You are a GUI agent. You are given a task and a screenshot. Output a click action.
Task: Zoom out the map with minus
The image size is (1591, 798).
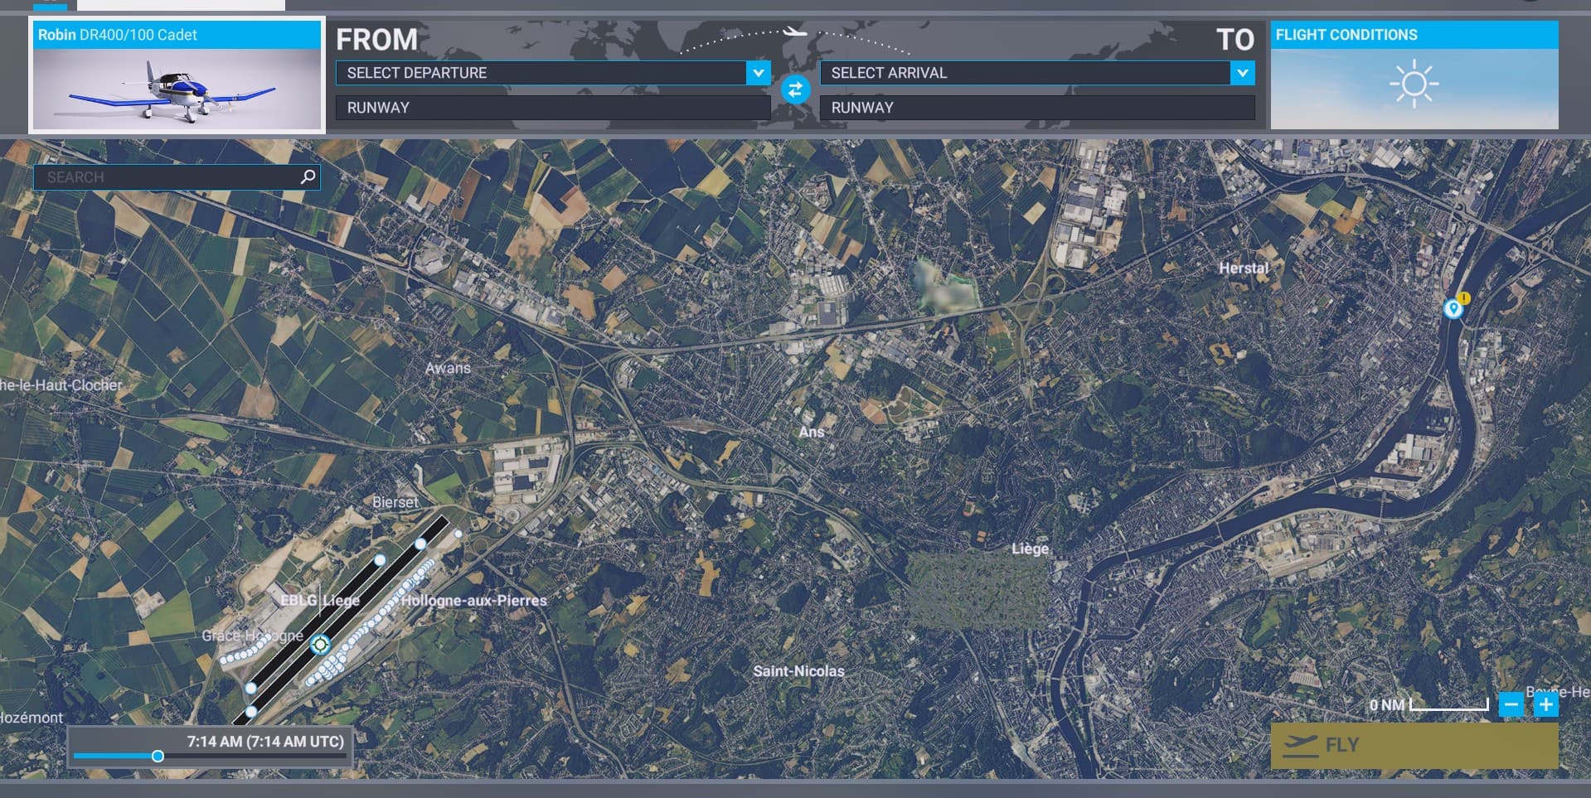coord(1511,704)
